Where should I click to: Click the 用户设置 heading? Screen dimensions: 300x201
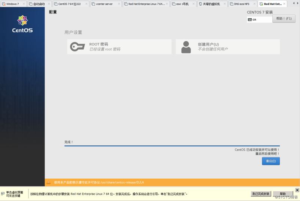tap(73, 33)
